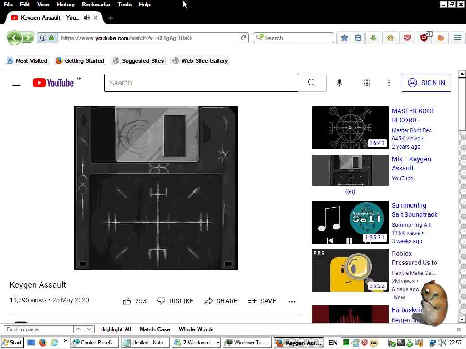Screen dimensions: 466x349
Task: Open Mix – Keygen Assault playlist link
Action: coord(411,164)
